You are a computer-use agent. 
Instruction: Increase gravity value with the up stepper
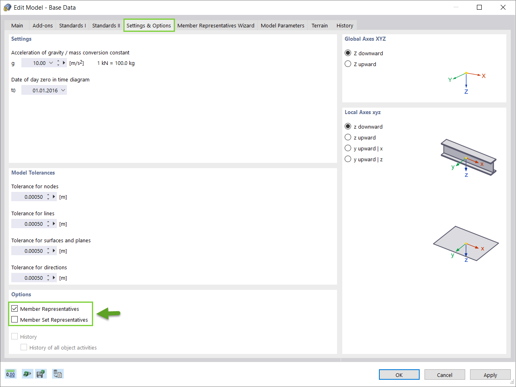coord(58,61)
